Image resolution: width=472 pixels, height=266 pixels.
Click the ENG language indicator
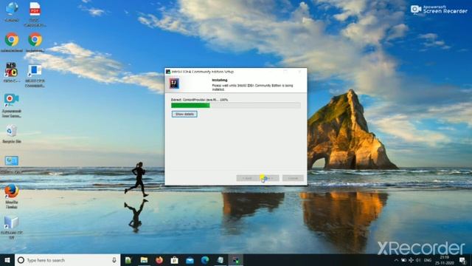tap(428, 260)
